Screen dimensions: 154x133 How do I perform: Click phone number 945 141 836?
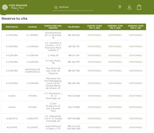74,107
